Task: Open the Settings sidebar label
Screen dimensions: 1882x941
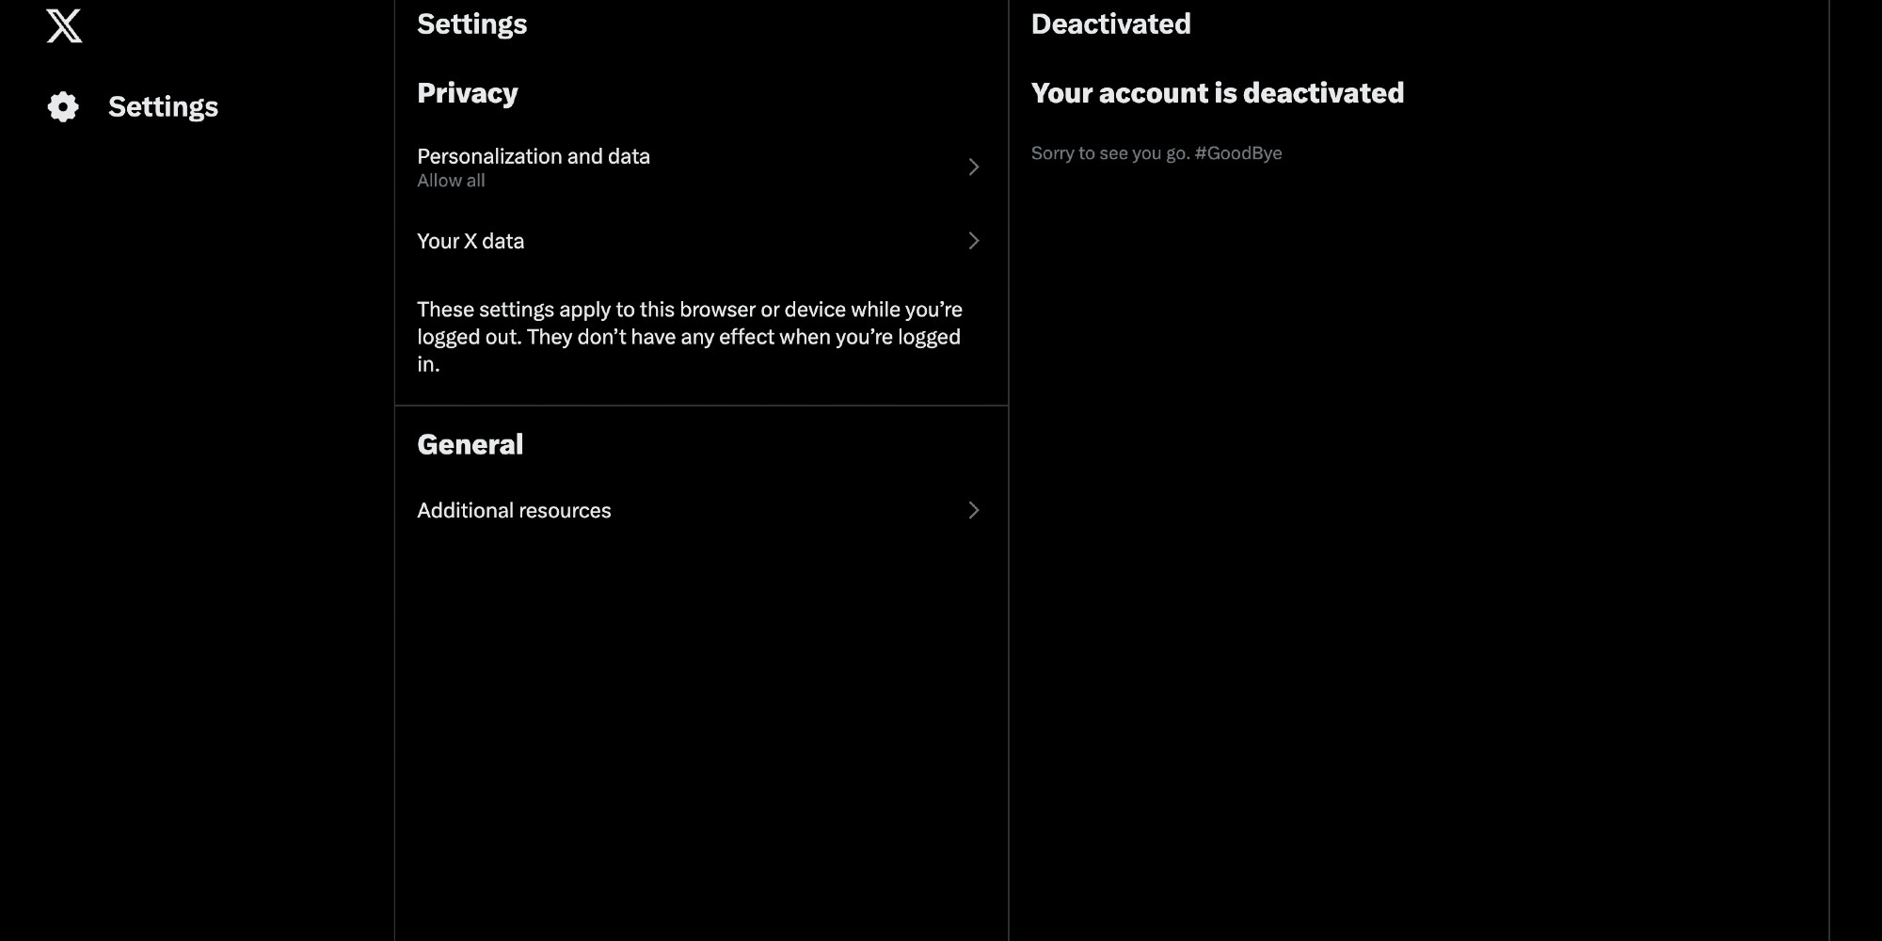Action: click(163, 106)
